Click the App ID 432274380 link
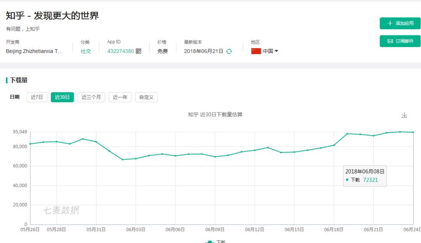 click(x=120, y=51)
